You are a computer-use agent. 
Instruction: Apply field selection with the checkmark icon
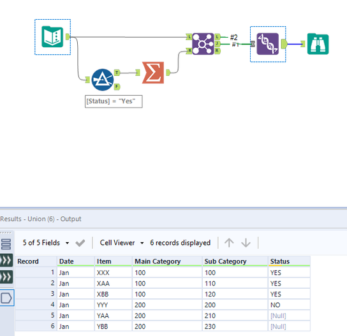point(80,243)
